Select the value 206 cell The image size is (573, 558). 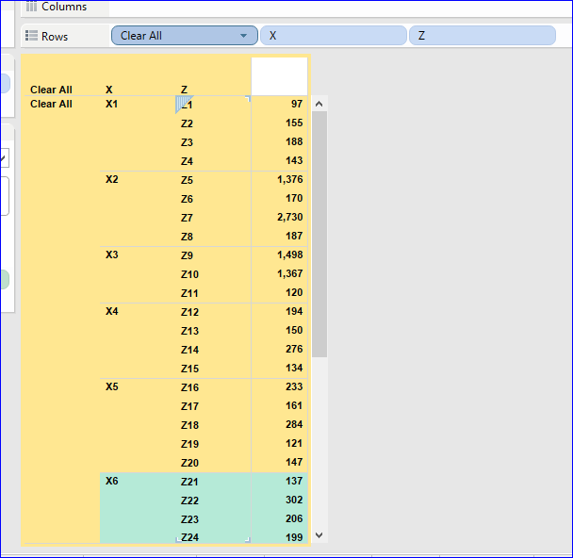[x=294, y=518]
